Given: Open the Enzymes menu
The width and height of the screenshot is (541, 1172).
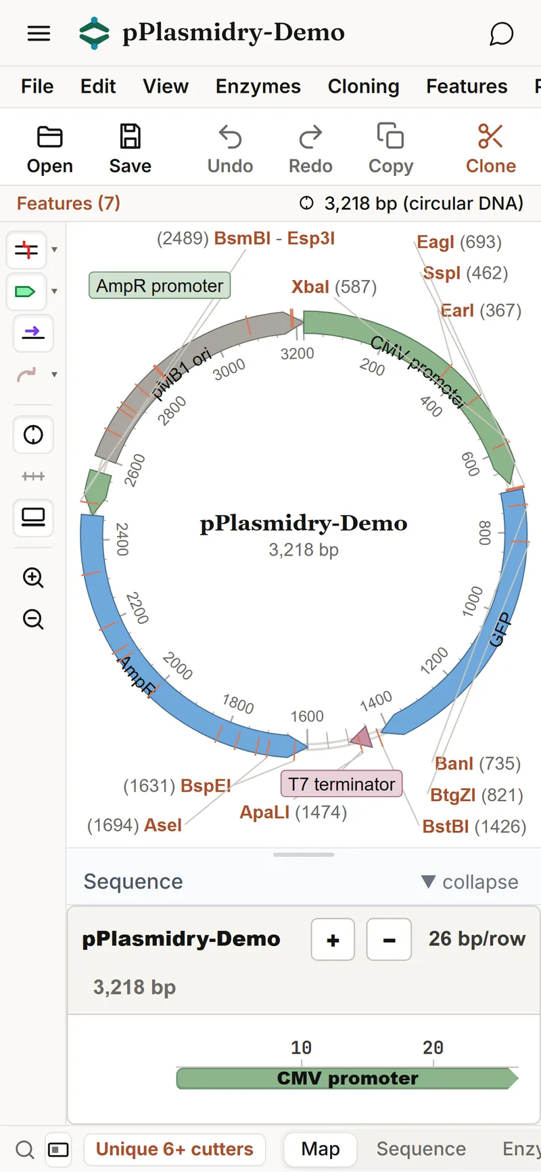Looking at the screenshot, I should coord(258,87).
